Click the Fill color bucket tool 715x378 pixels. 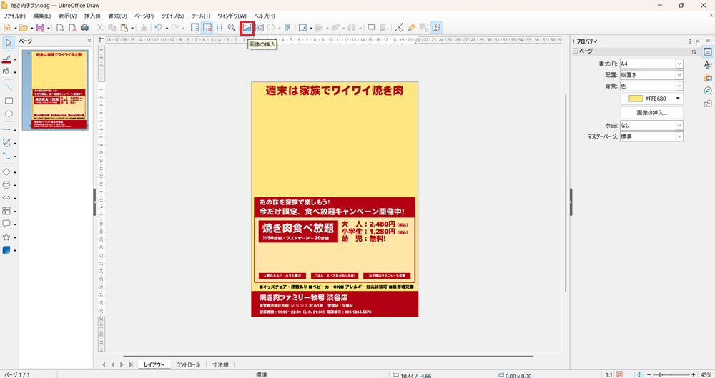[x=6, y=71]
